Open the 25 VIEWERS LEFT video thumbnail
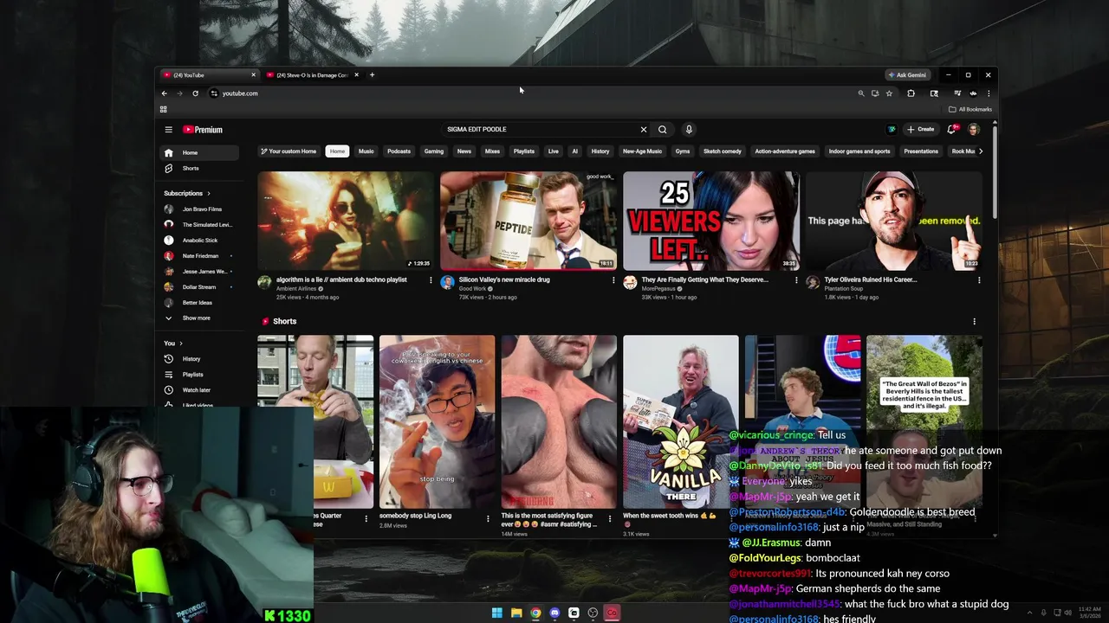 click(x=711, y=222)
